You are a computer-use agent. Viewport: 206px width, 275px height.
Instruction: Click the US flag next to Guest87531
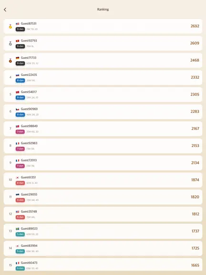[x=18, y=24]
